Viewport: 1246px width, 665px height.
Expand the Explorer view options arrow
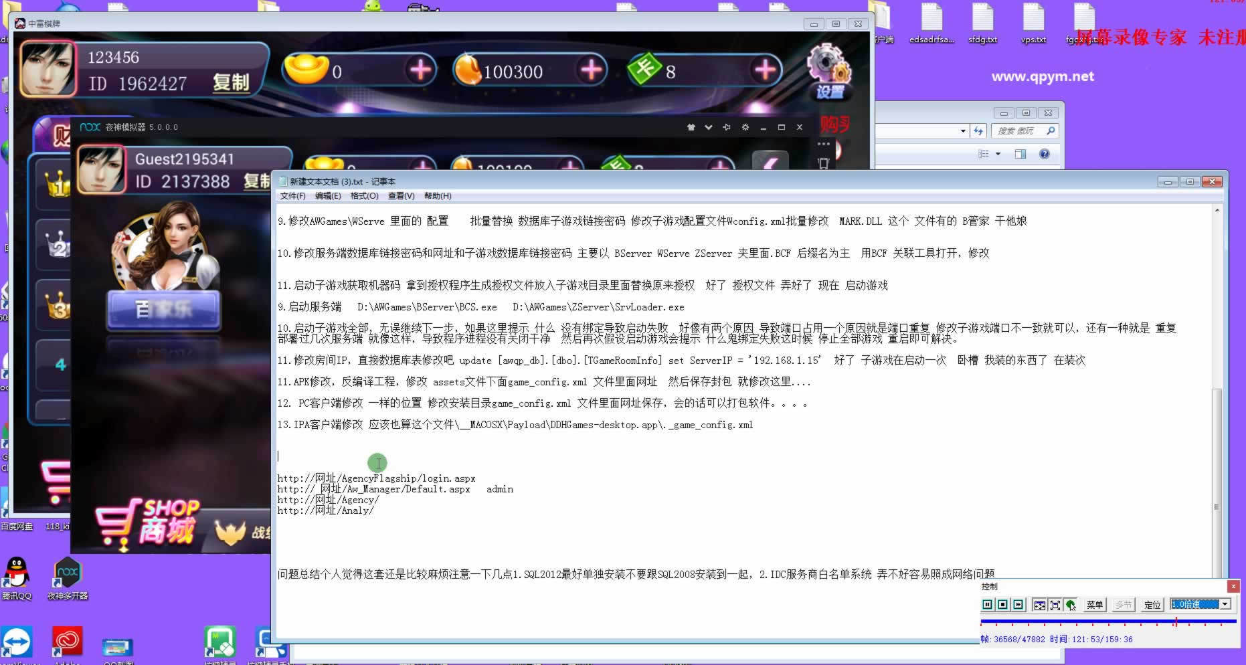pos(998,154)
